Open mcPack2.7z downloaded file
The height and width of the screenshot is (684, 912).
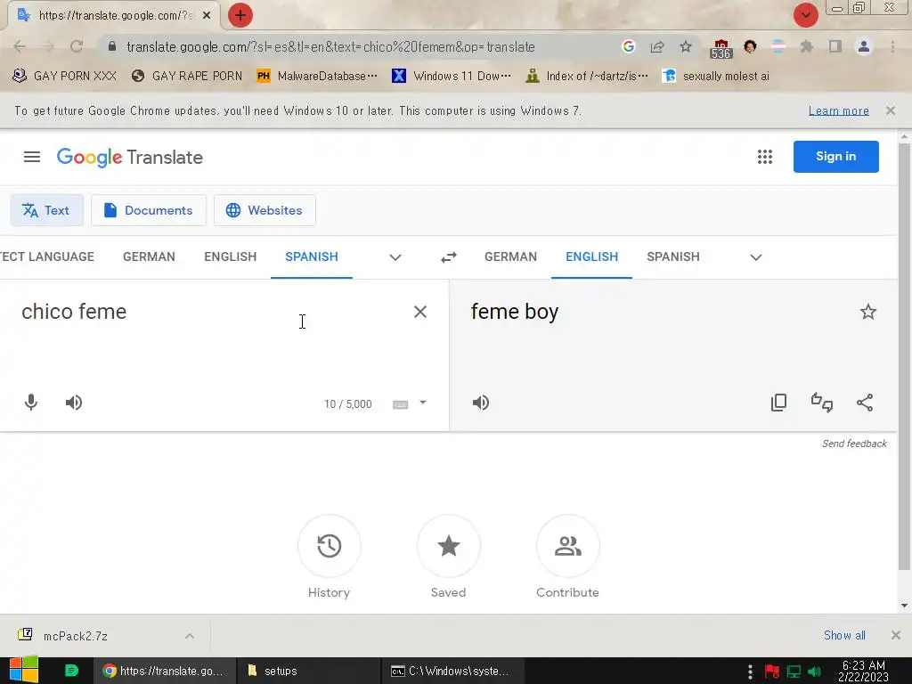(76, 636)
